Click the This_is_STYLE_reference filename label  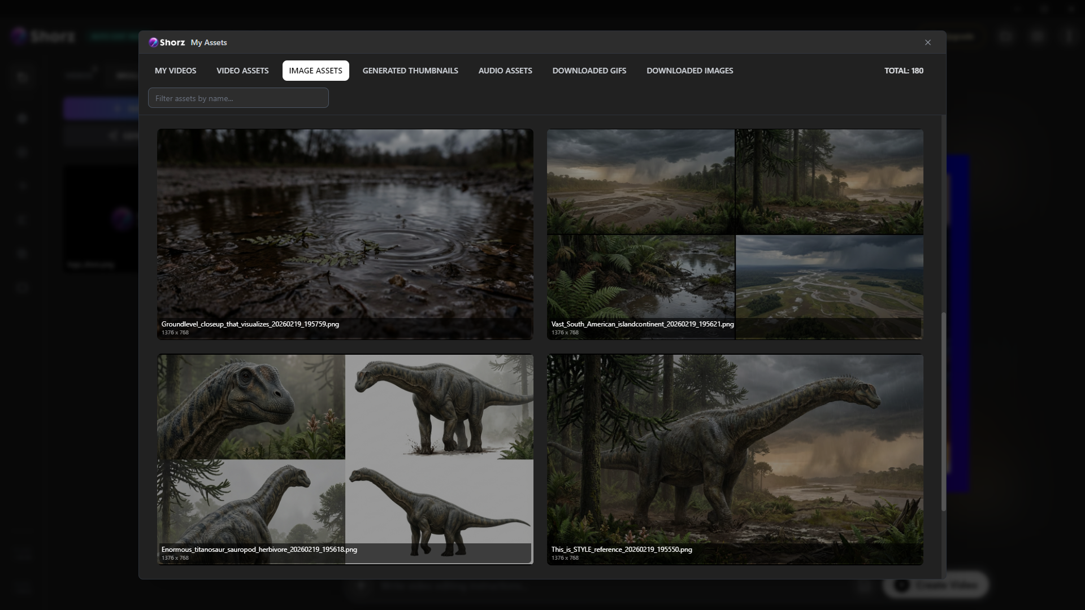[x=621, y=550]
